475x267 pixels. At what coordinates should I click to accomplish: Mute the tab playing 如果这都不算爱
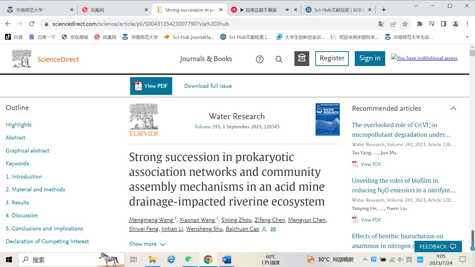(287, 10)
